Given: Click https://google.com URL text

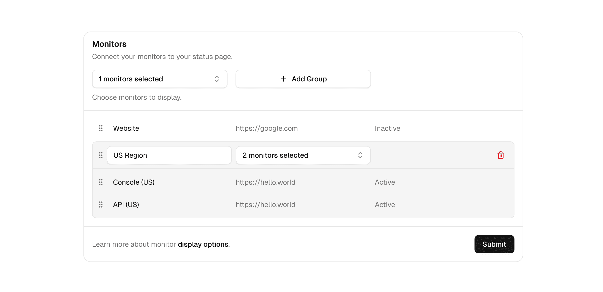Looking at the screenshot, I should tap(266, 128).
